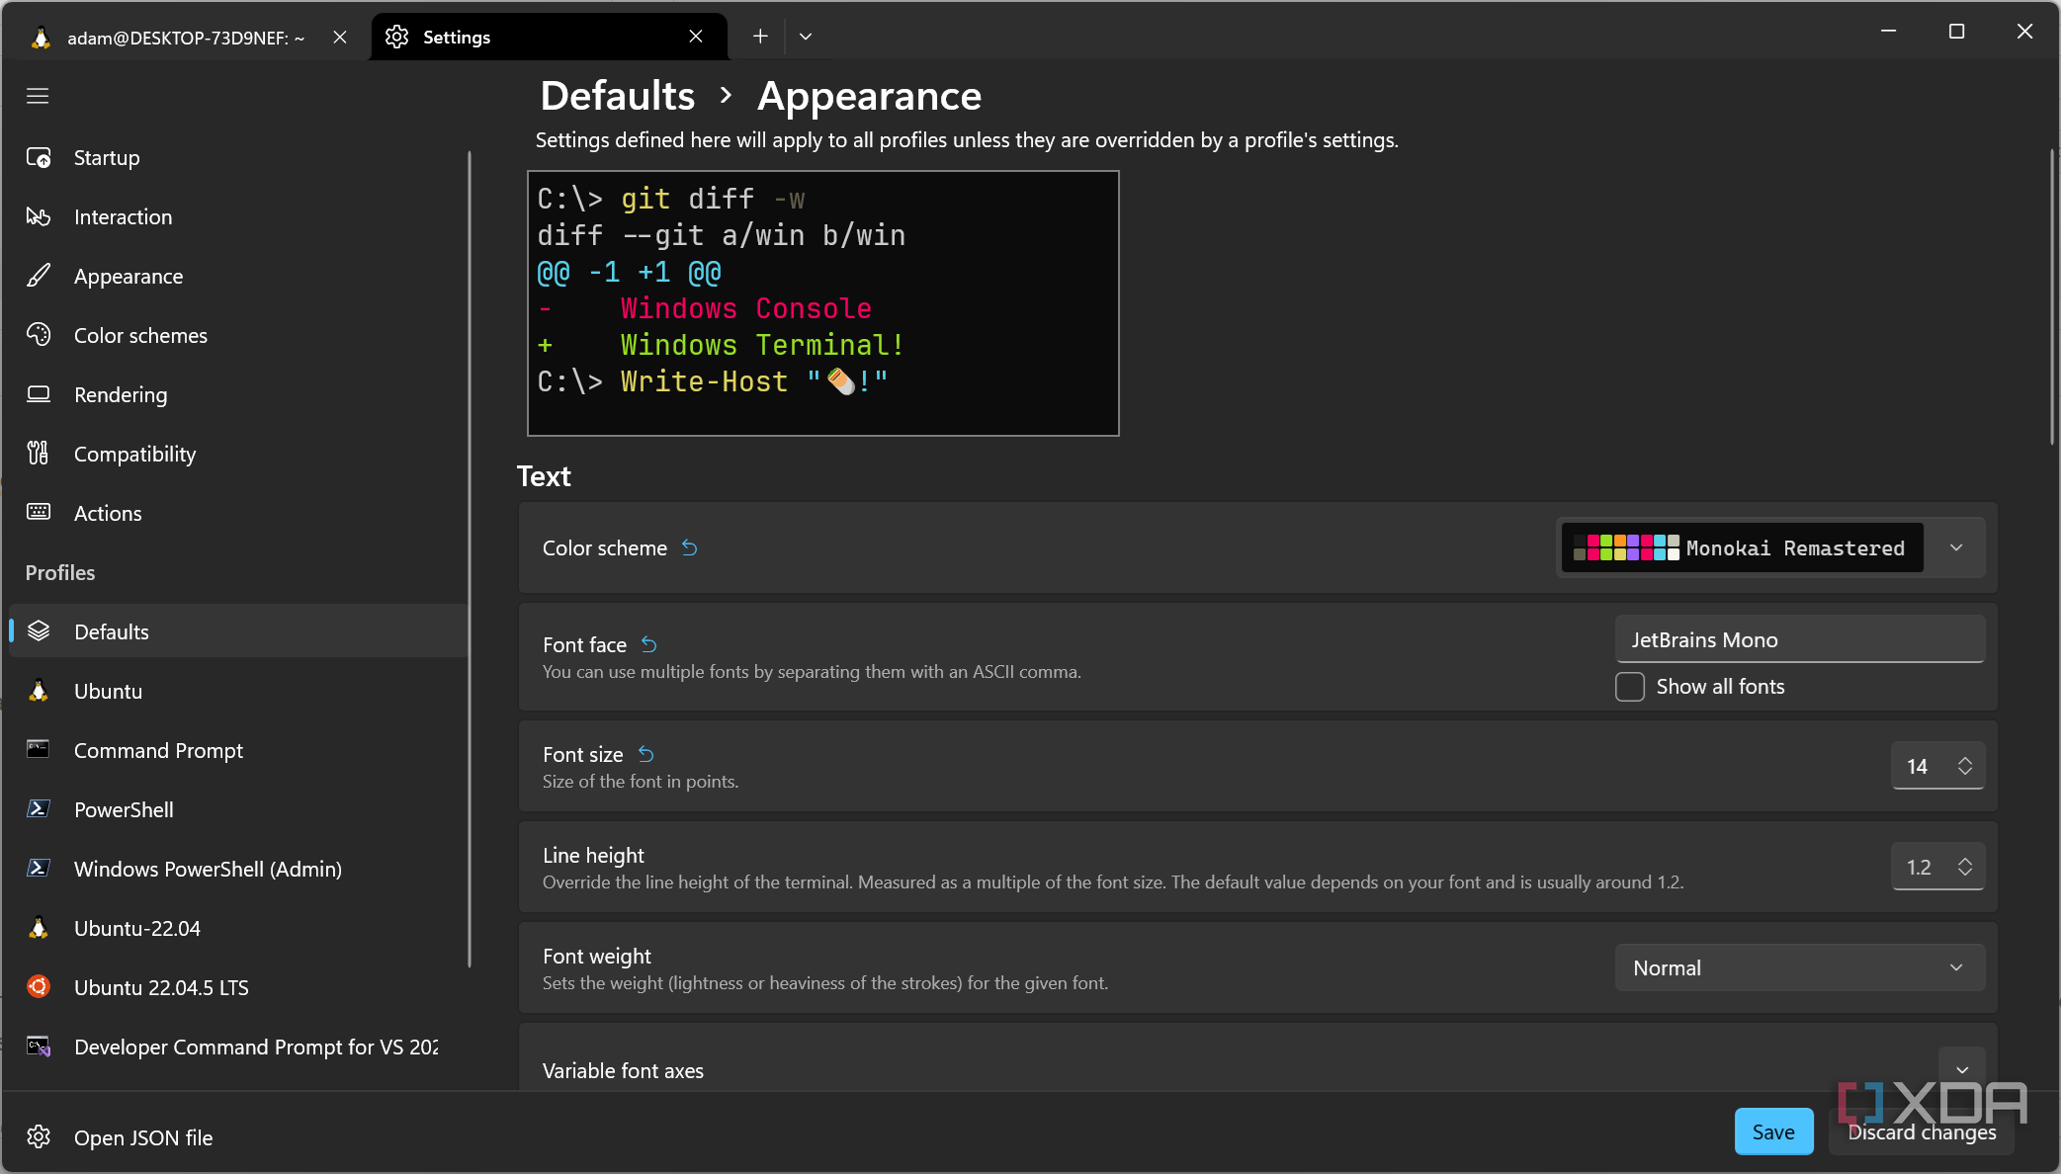Open the Startup settings page
The height and width of the screenshot is (1174, 2061).
coord(237,158)
